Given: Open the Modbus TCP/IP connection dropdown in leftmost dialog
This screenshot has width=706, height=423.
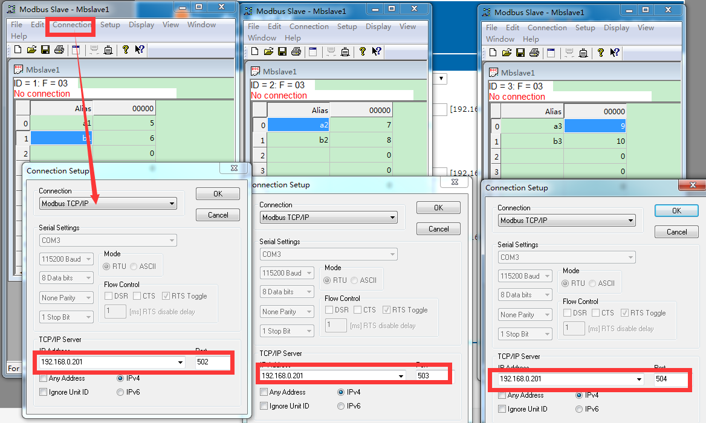Looking at the screenshot, I should click(172, 204).
